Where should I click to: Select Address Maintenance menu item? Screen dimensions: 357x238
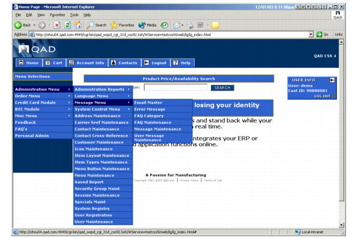point(103,116)
